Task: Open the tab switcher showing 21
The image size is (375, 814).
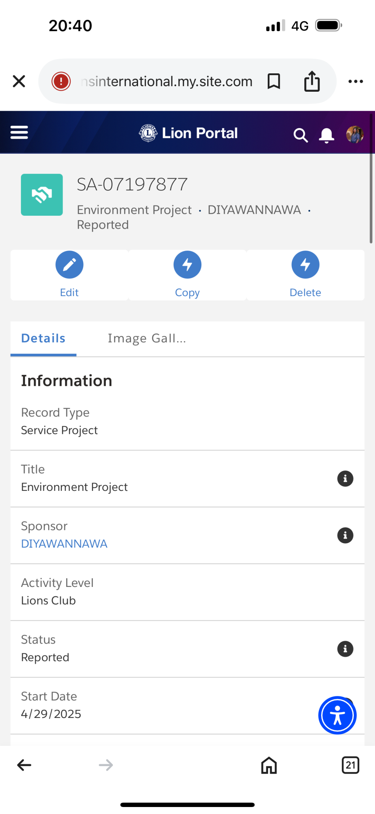Action: coord(350,765)
